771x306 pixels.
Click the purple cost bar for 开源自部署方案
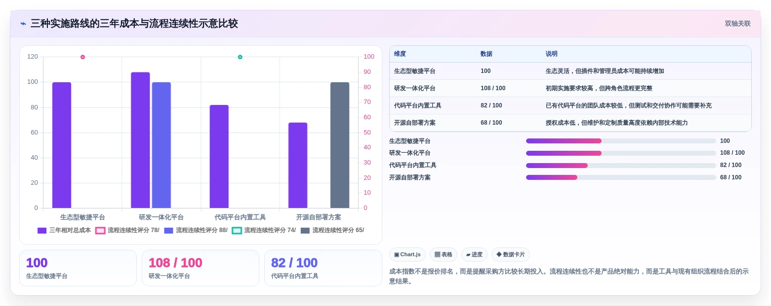(298, 165)
